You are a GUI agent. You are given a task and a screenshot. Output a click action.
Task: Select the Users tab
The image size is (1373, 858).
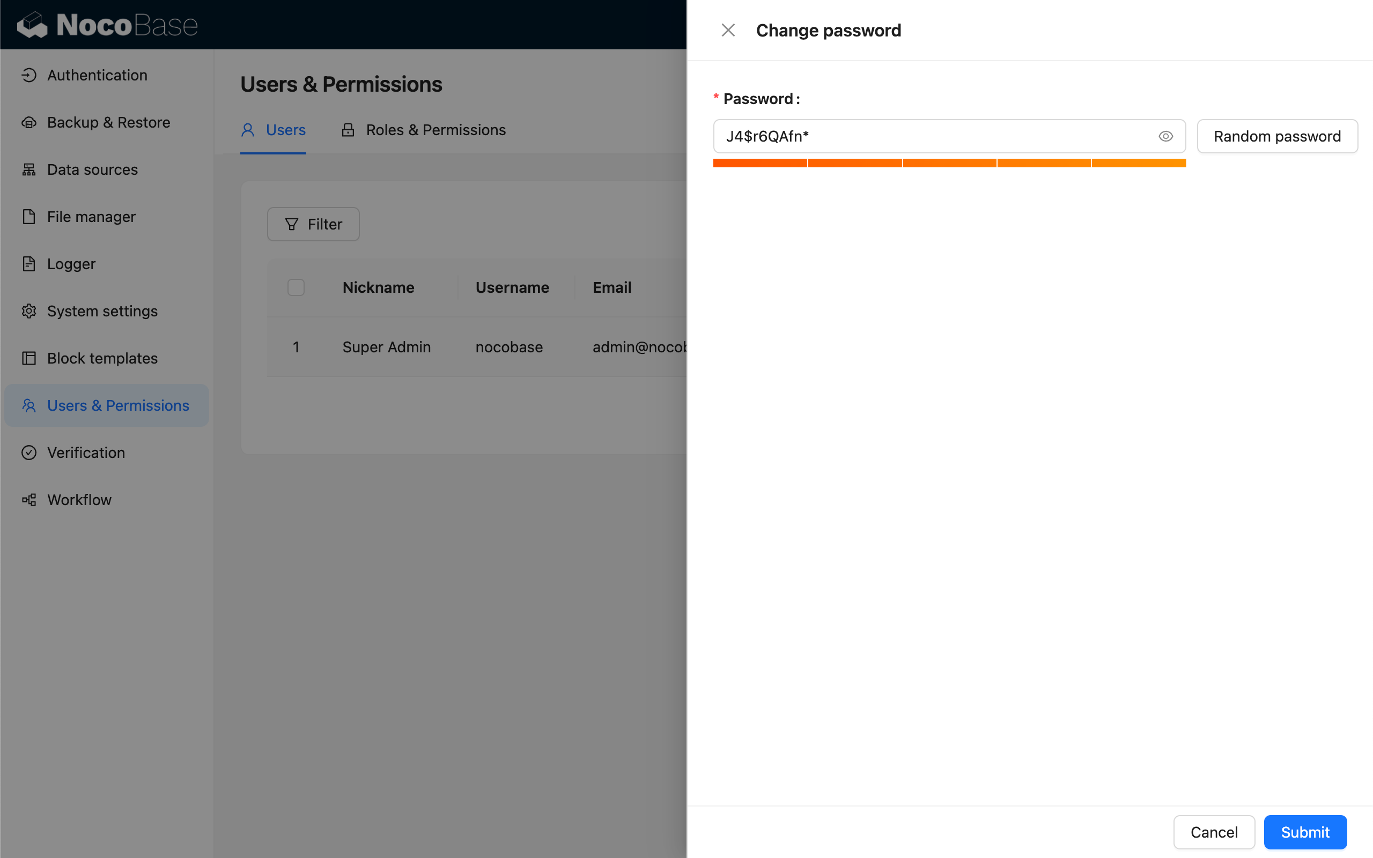[274, 130]
